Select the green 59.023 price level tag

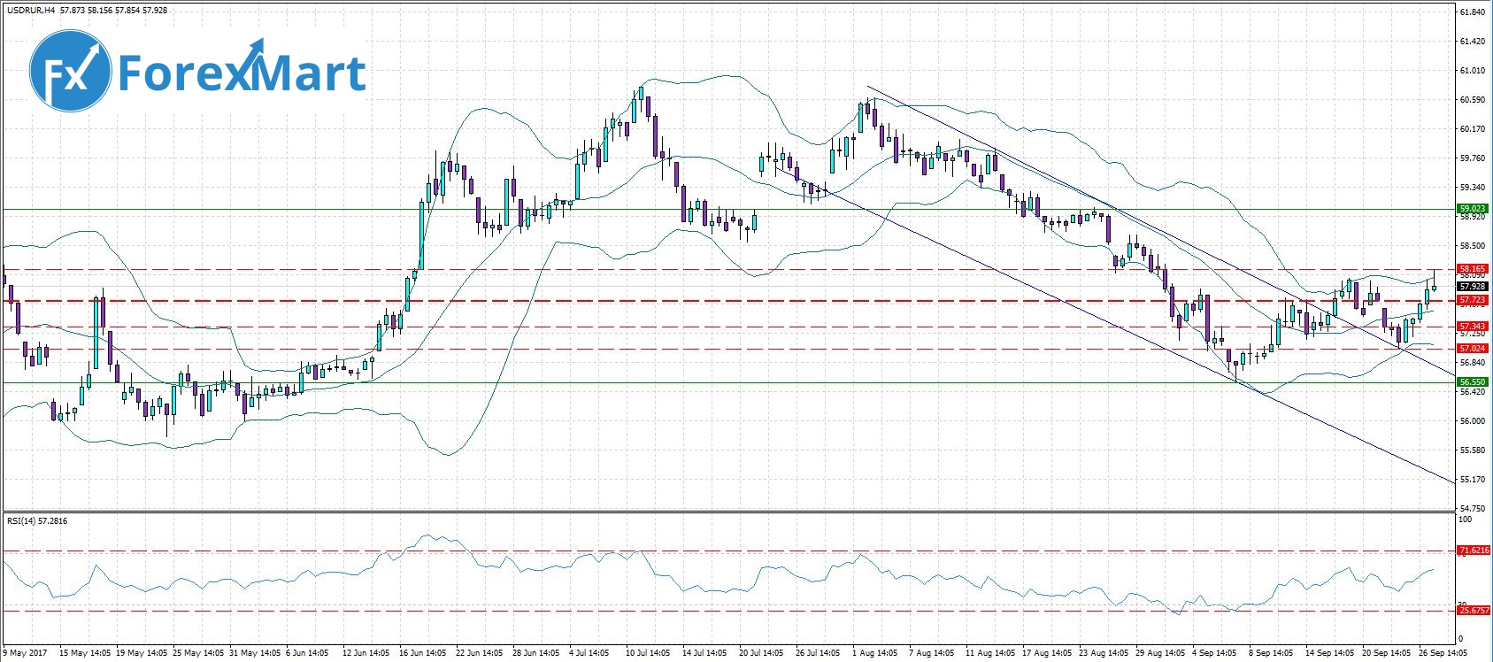pos(1473,209)
